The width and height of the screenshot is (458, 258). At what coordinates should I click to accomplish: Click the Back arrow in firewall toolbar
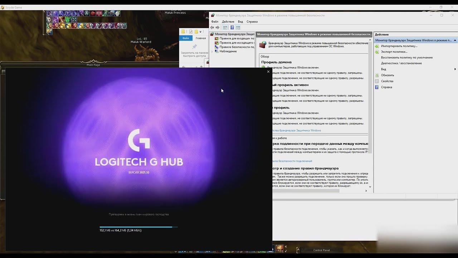click(212, 28)
